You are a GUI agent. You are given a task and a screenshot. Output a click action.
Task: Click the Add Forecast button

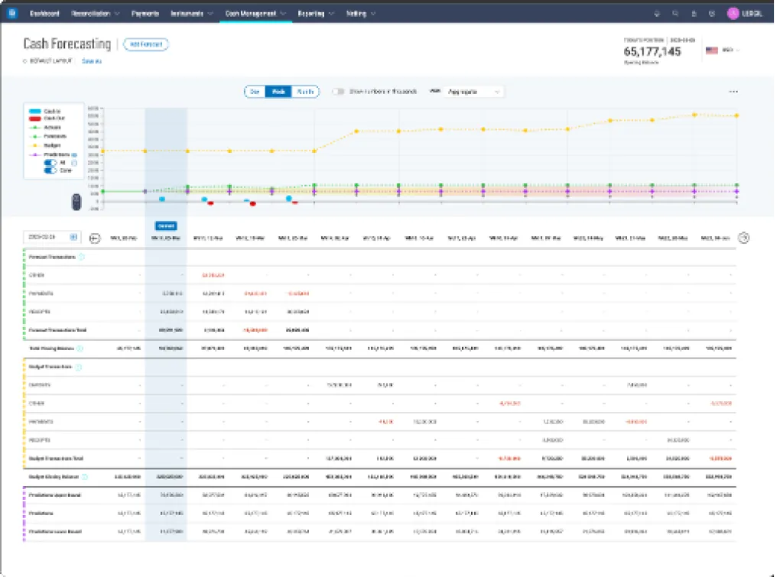point(145,44)
